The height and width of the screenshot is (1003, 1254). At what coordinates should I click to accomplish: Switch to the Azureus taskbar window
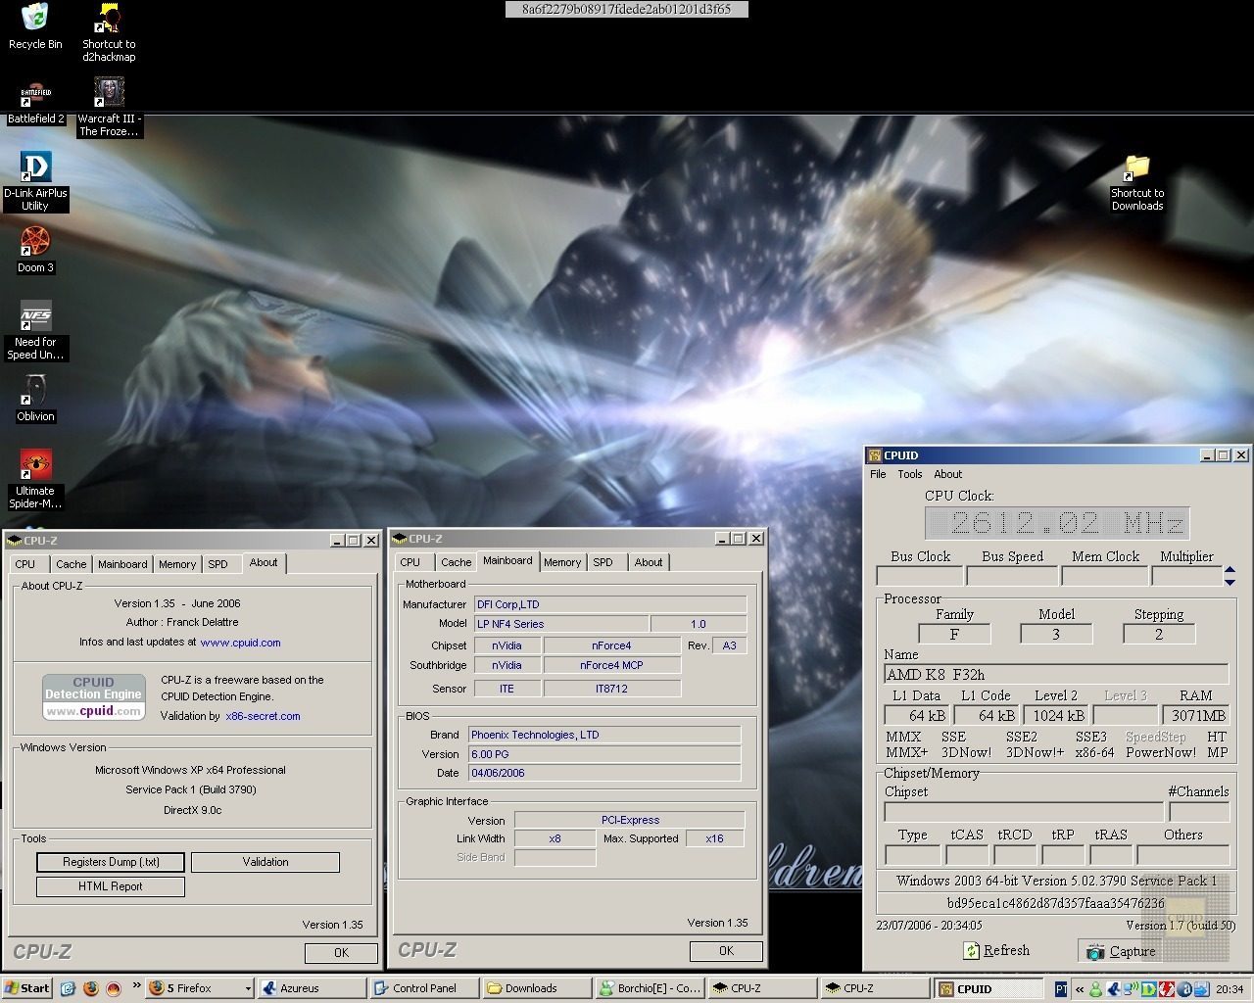click(x=313, y=988)
